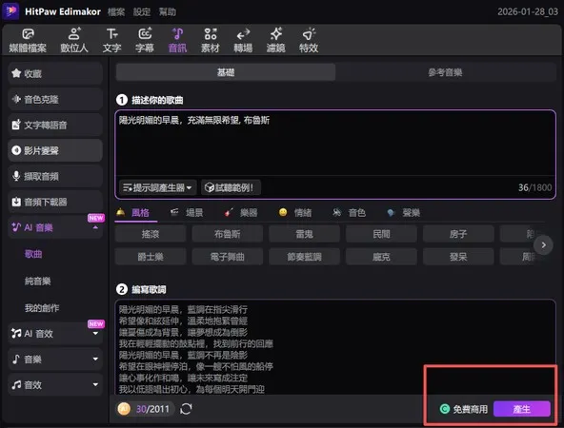Expand the 音效 sidebar section
This screenshot has height=428, width=564.
pos(95,384)
